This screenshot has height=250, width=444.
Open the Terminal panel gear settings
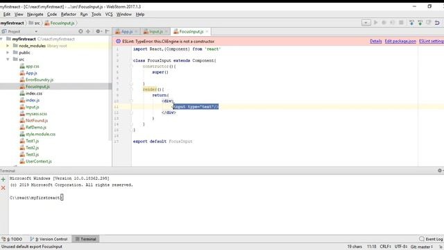440,171
